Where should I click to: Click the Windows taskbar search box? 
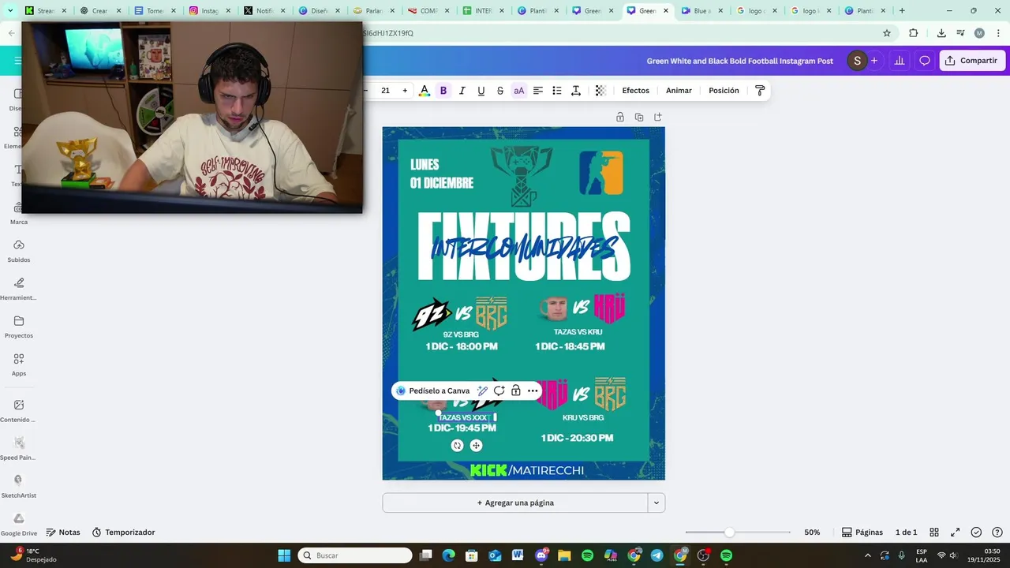coord(355,555)
